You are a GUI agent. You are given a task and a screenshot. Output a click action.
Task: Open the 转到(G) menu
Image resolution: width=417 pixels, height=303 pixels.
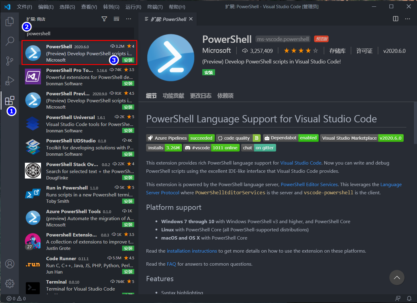click(x=111, y=7)
